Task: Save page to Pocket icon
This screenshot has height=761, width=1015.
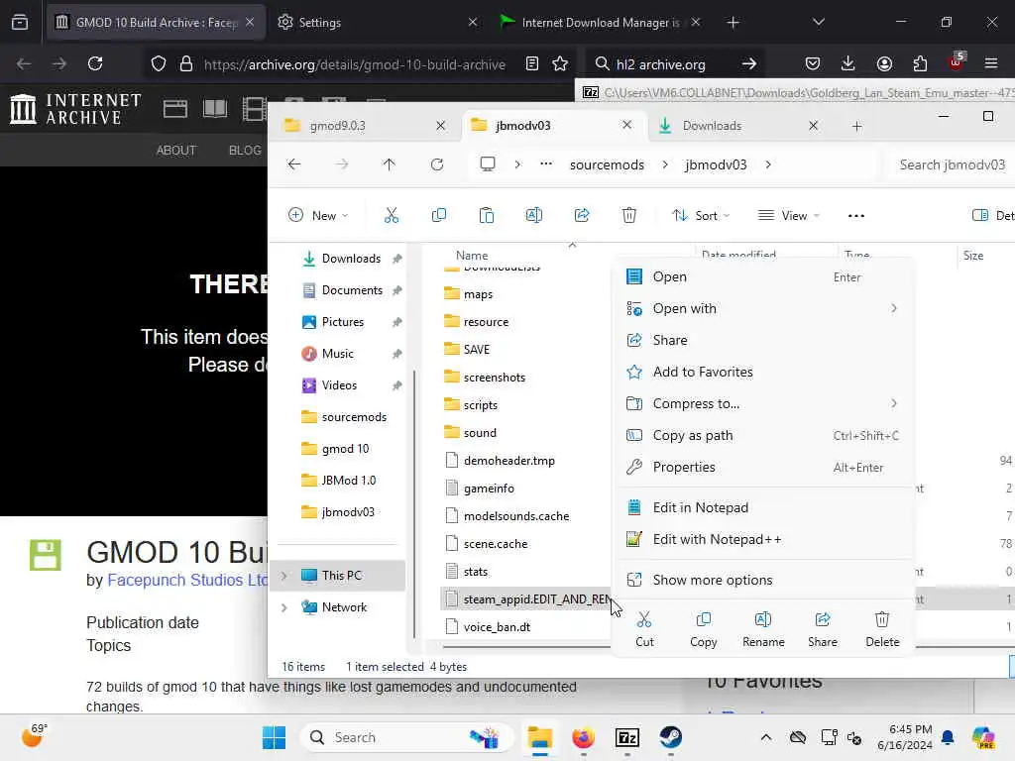Action: coord(813,63)
